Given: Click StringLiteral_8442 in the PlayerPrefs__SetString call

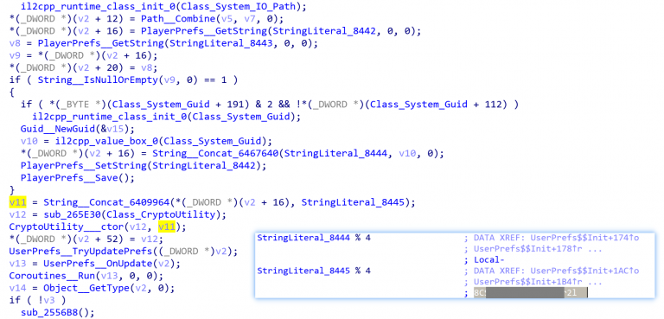Looking at the screenshot, I should (x=204, y=166).
